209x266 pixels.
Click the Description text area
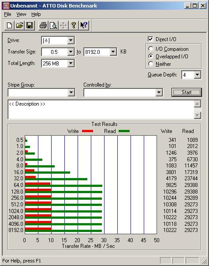pyautogui.click(x=101, y=110)
